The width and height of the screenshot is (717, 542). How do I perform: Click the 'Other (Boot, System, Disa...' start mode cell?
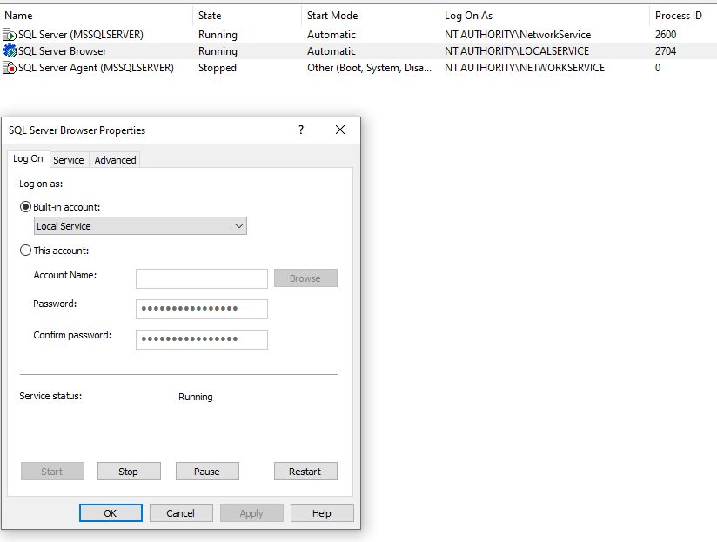[370, 68]
